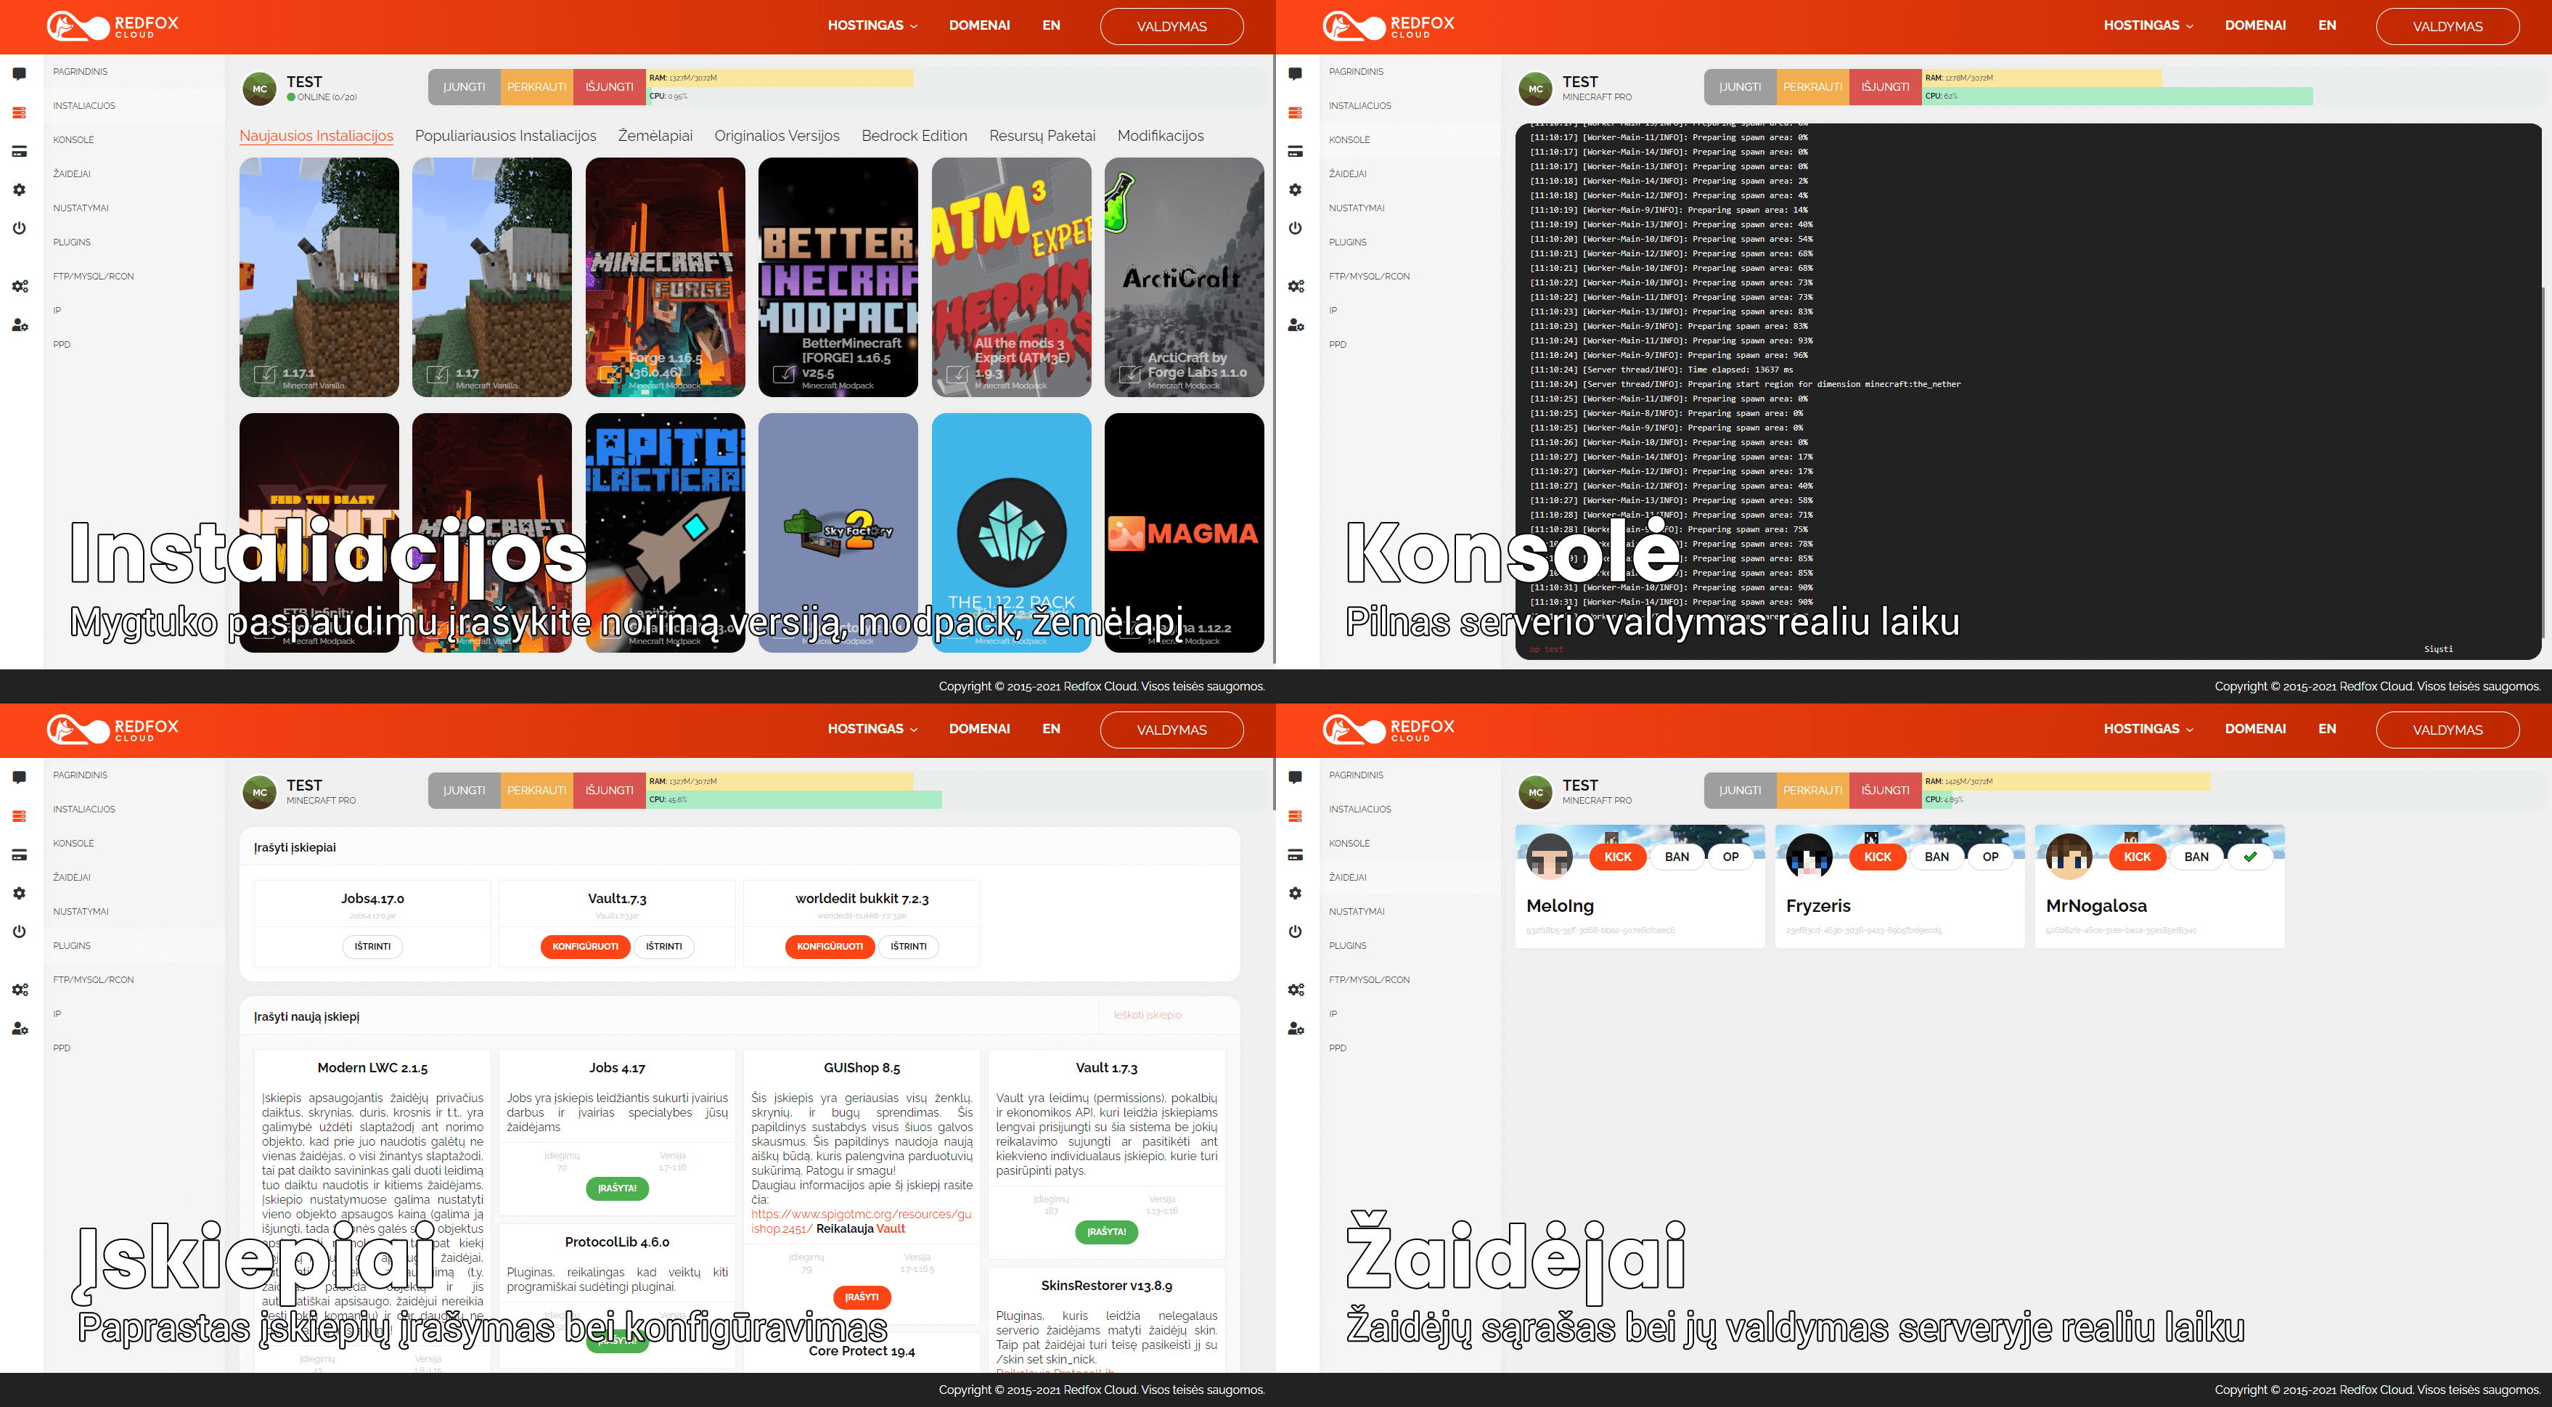
Task: Click the user-settings sidebar icon in Žaidėjai panel
Action: point(1296,1029)
